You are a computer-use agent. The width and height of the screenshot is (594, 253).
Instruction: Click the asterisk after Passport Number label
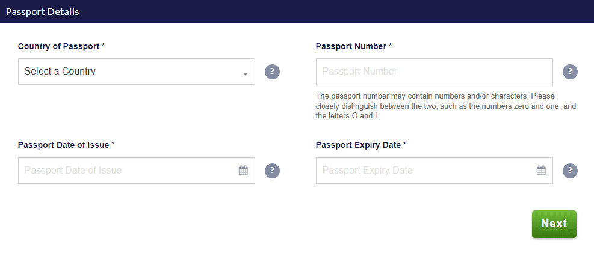point(391,46)
